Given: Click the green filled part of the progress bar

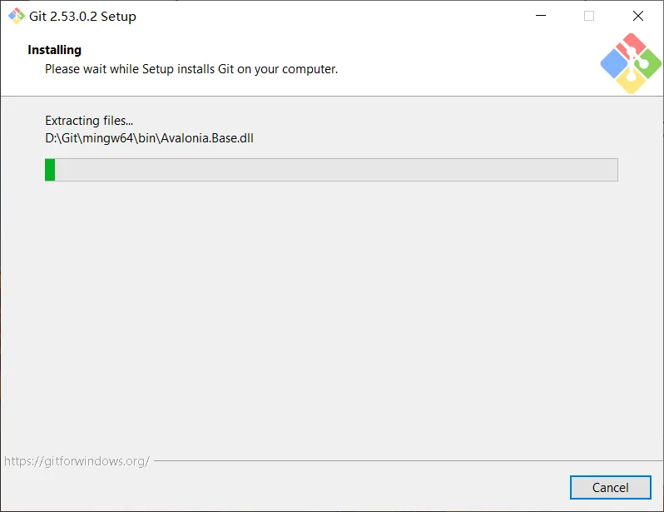Looking at the screenshot, I should coord(50,169).
